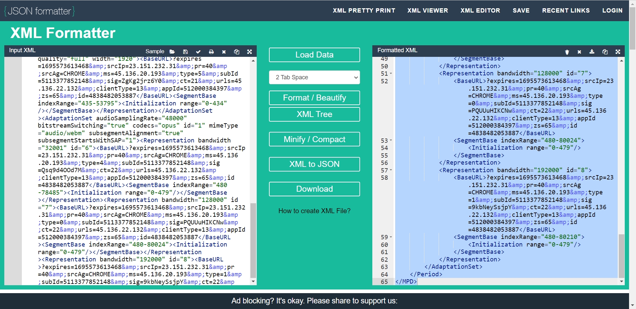Image resolution: width=636 pixels, height=309 pixels.
Task: Click inside the Input XML text editor
Action: (x=136, y=171)
